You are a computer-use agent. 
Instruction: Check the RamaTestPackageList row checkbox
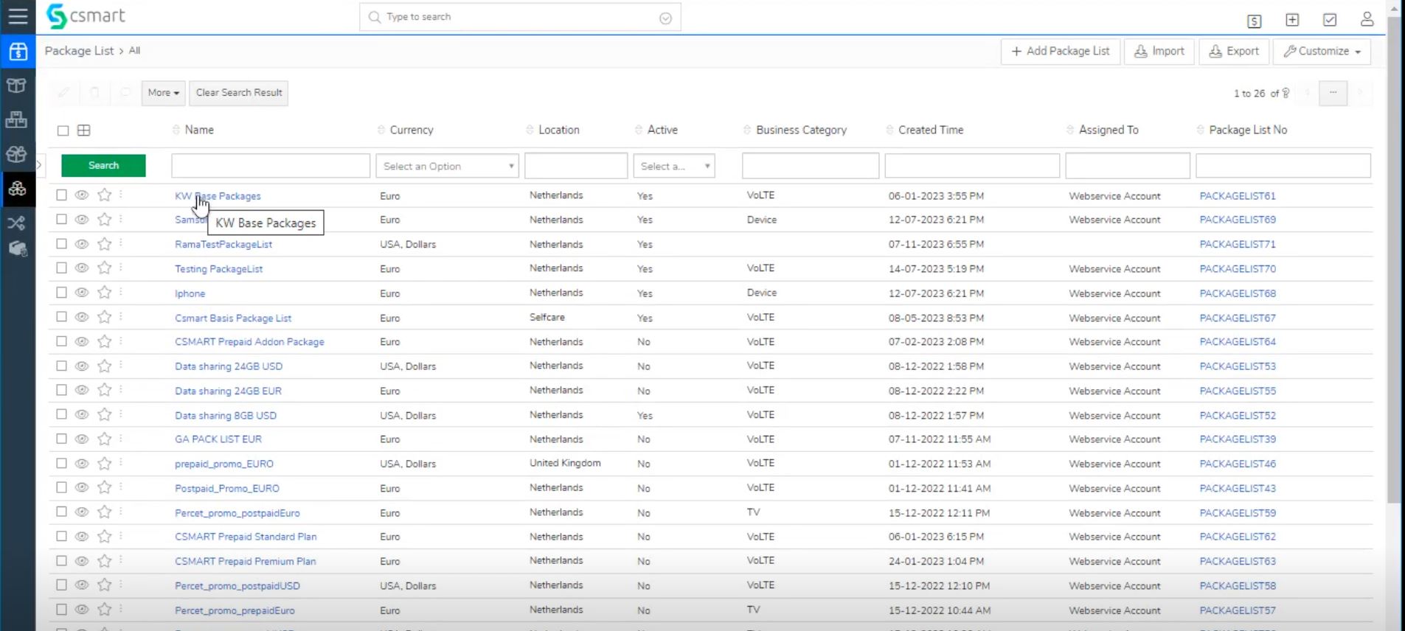click(x=61, y=243)
